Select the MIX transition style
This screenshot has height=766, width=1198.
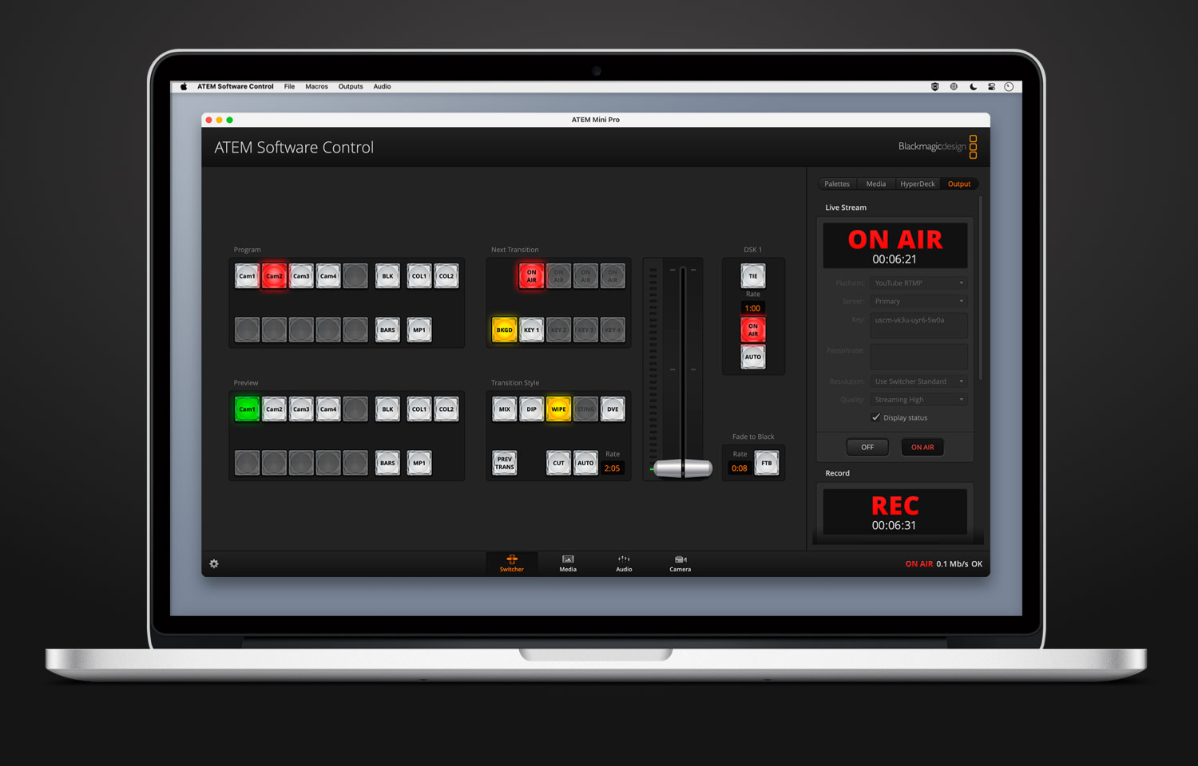[x=504, y=409]
